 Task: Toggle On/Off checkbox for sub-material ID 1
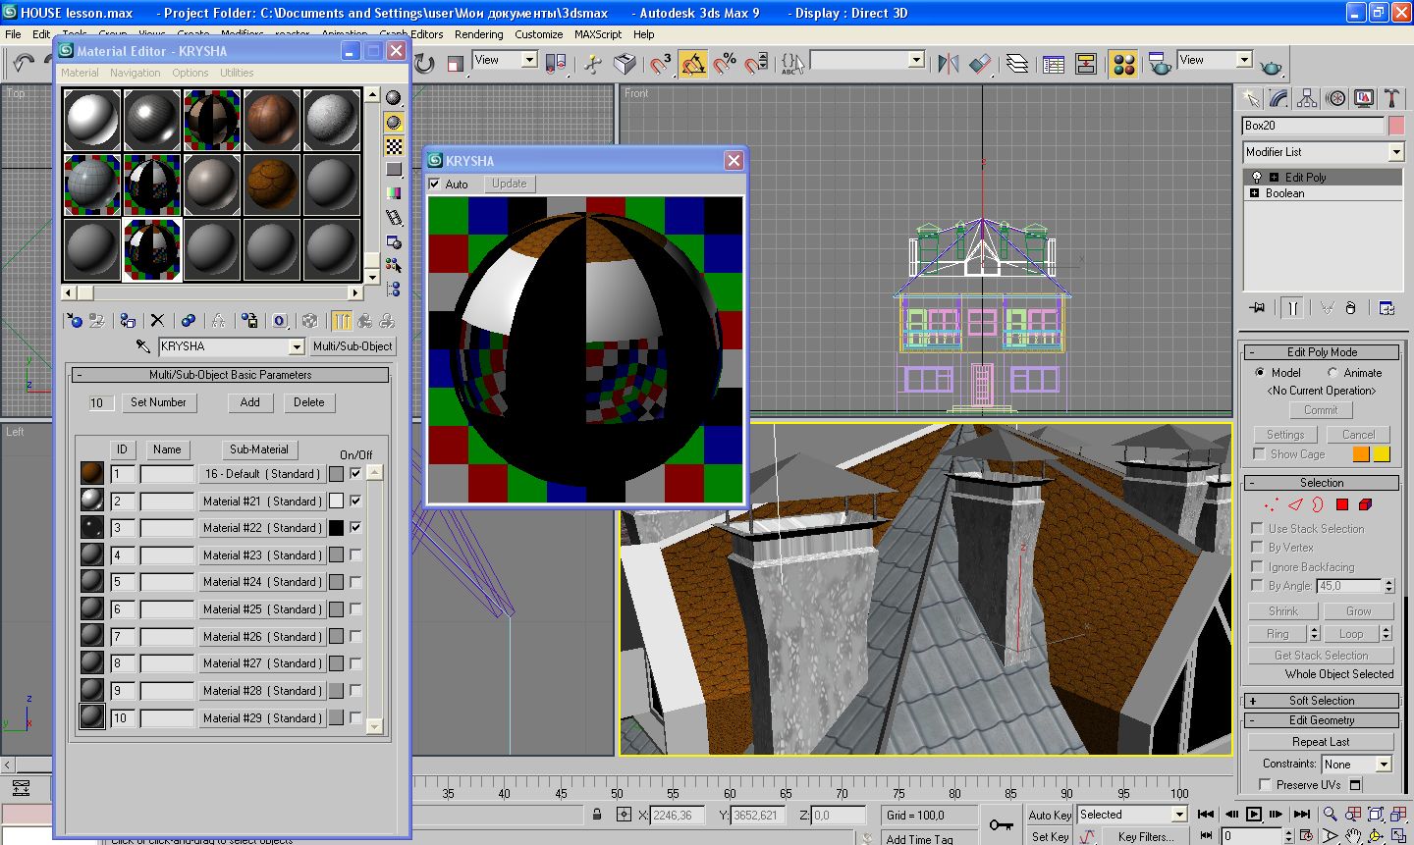(x=355, y=473)
